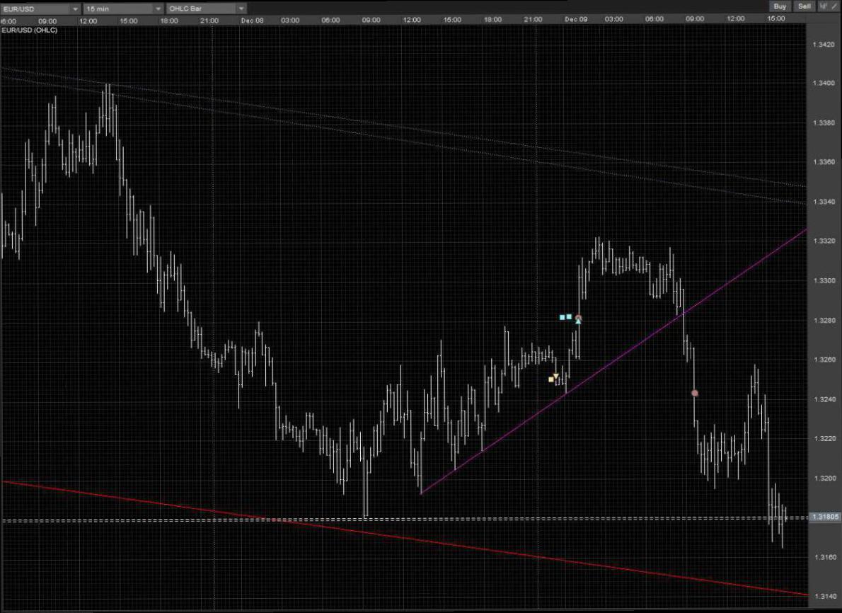This screenshot has height=613, width=842.
Task: Expand the 15 min timeframe dropdown
Action: pos(123,8)
